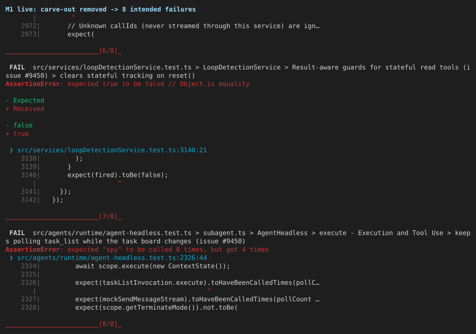The height and width of the screenshot is (334, 476).
Task: Click the red '+ true' diff line
Action: pyautogui.click(x=18, y=133)
